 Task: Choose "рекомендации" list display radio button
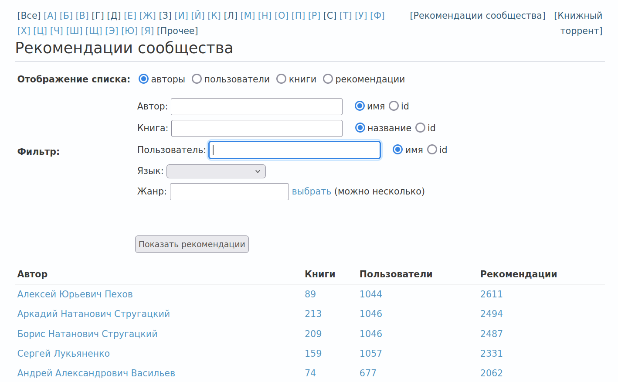point(328,79)
